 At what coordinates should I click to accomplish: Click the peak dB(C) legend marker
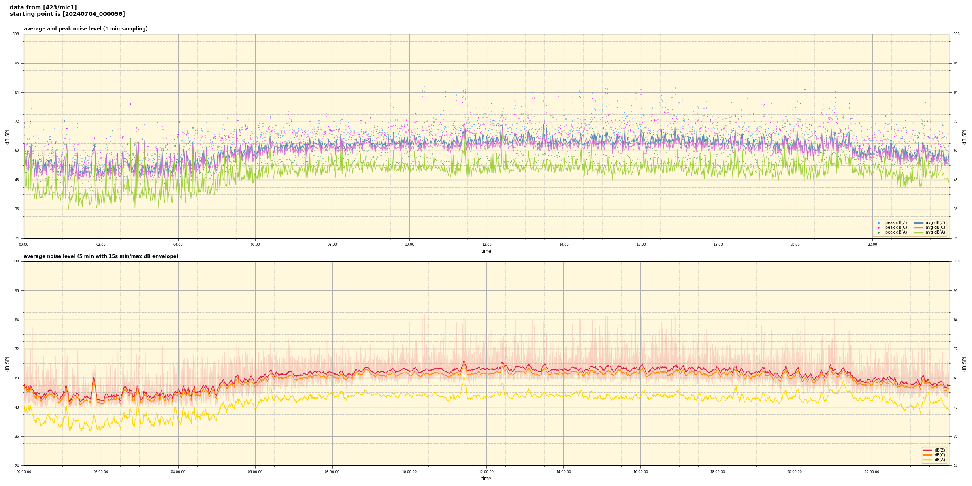(x=878, y=228)
